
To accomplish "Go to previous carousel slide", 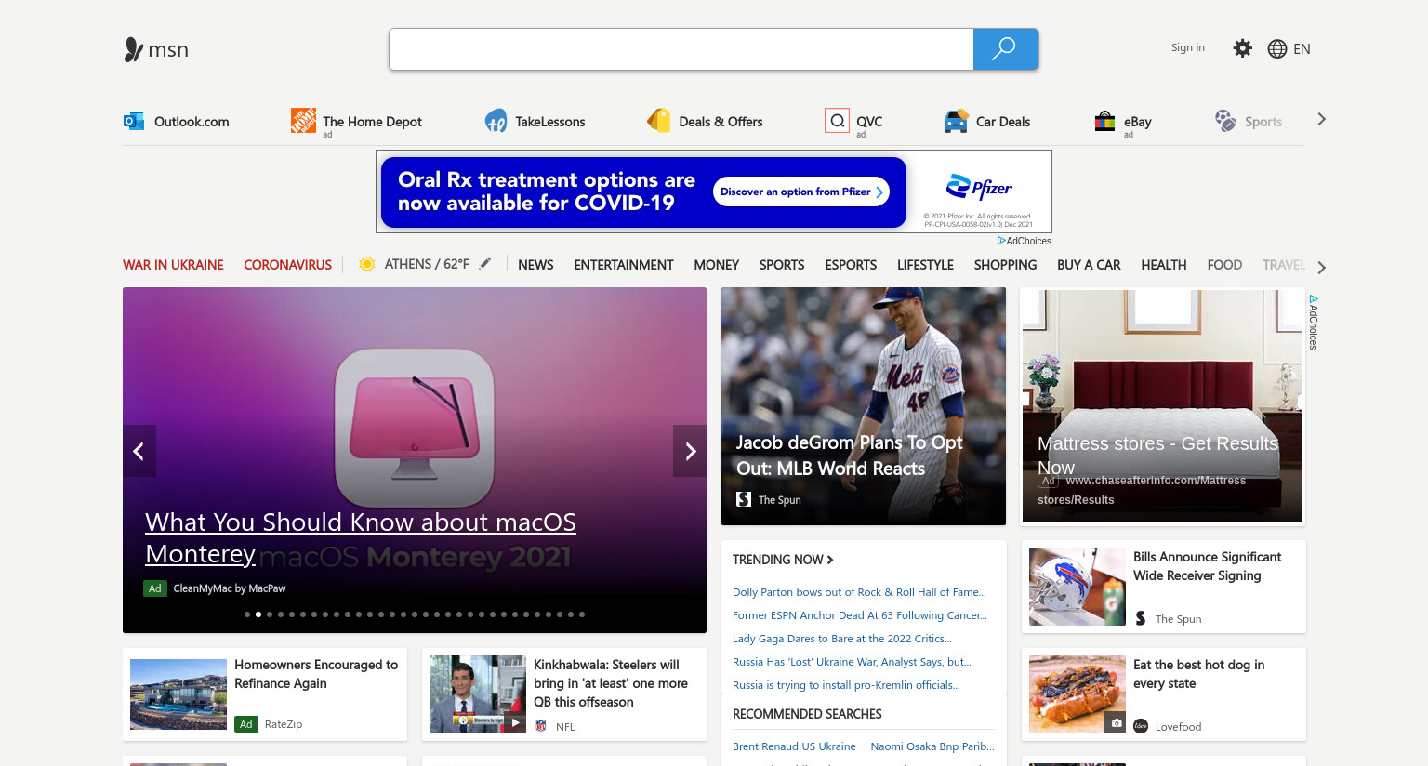I will 139,451.
